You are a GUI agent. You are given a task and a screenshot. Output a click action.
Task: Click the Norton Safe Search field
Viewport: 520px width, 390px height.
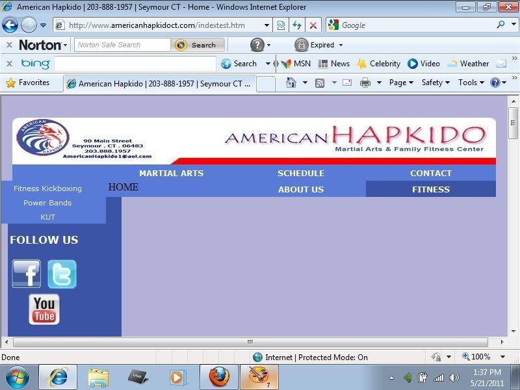pos(122,45)
